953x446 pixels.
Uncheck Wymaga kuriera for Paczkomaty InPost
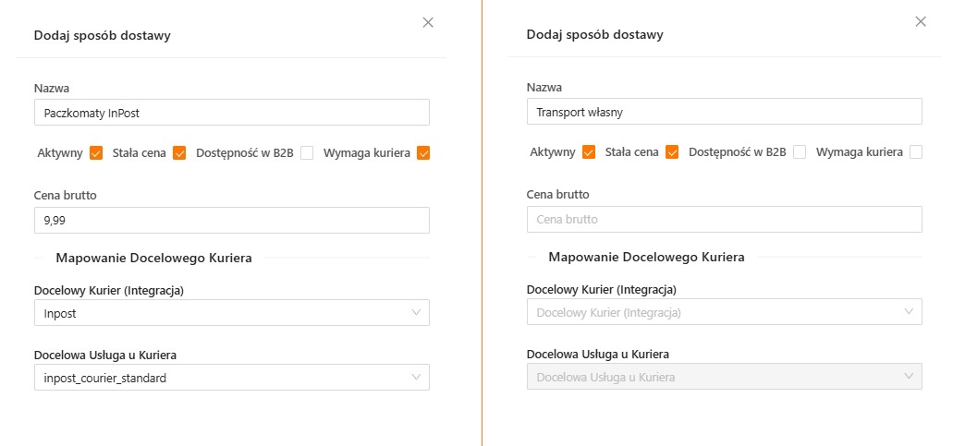pos(423,153)
